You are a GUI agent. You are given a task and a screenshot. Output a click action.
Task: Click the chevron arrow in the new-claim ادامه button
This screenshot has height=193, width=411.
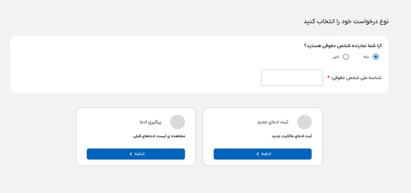[258, 154]
